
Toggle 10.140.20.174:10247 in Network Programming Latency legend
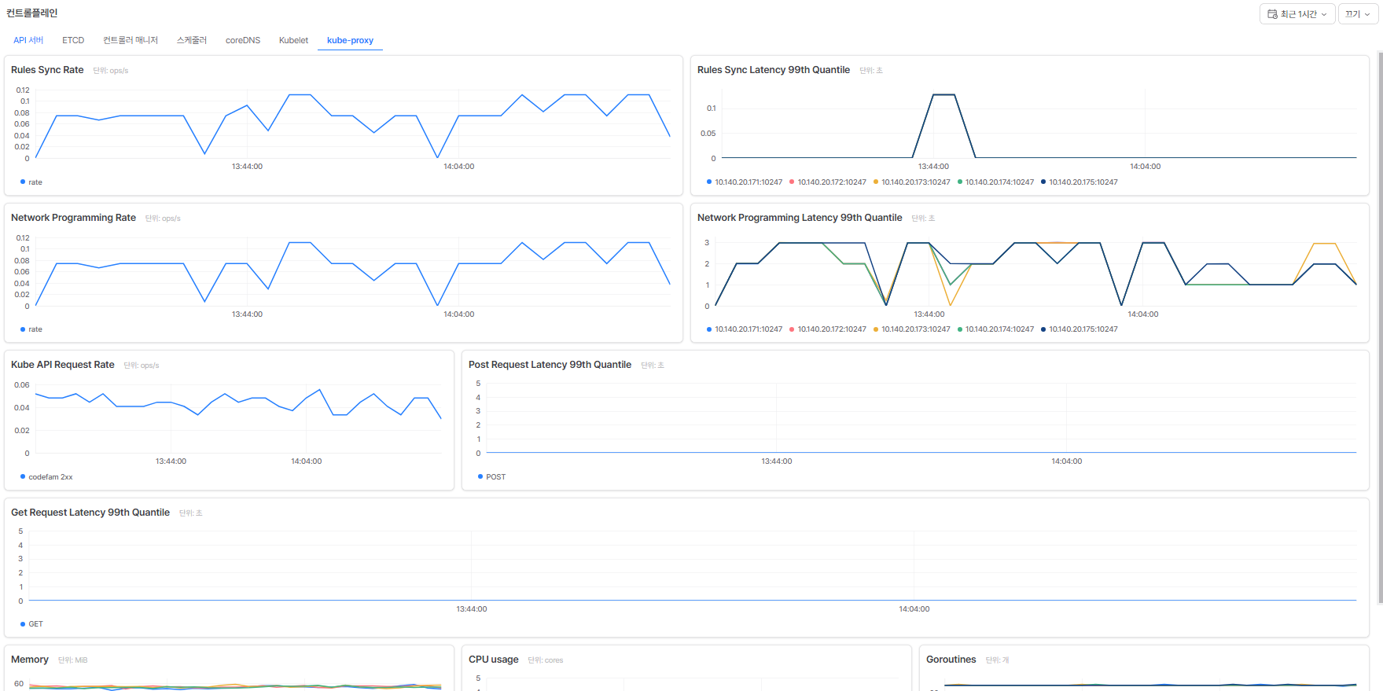pyautogui.click(x=995, y=329)
